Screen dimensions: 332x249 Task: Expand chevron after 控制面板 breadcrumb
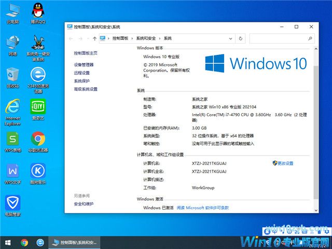tap(132, 38)
